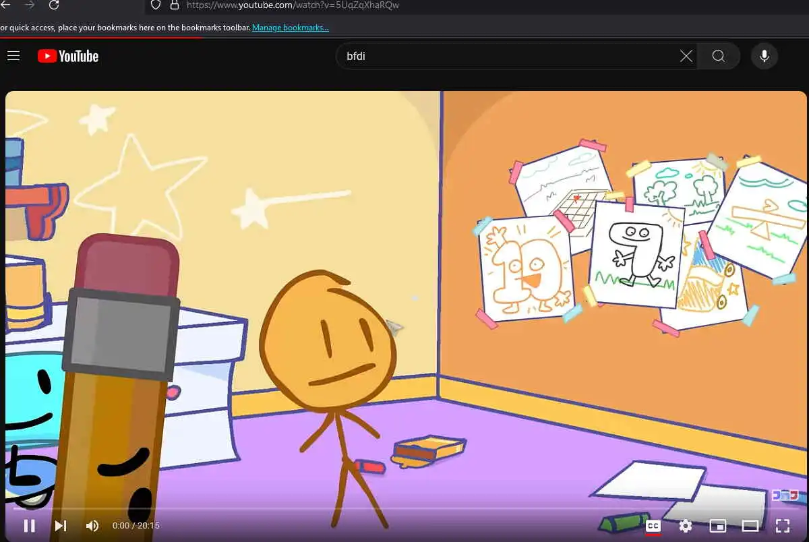Screen dimensions: 809x542
Task: Reload the page in the browser
Action: 54,5
